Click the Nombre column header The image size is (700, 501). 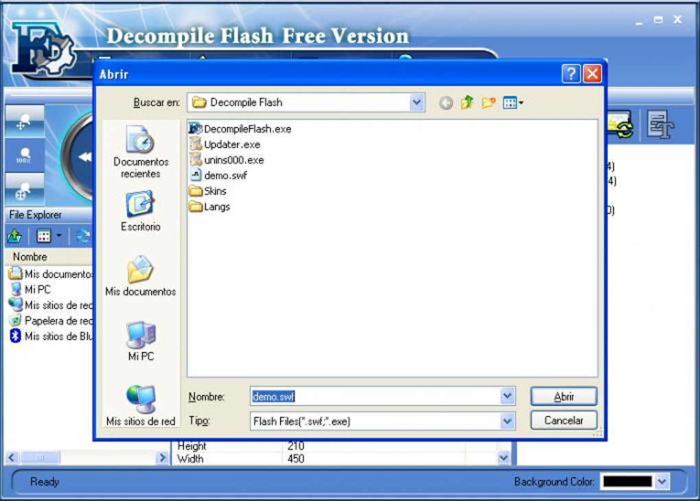49,257
